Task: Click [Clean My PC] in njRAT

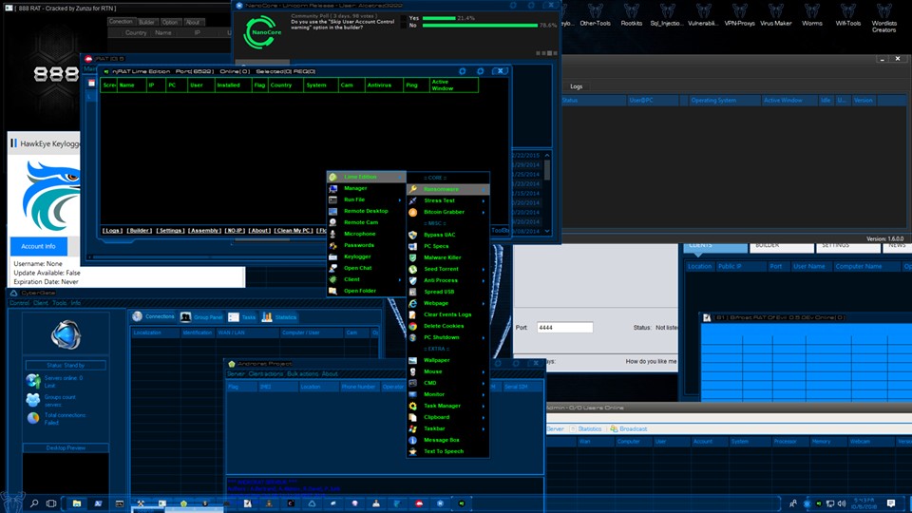Action: pyautogui.click(x=294, y=230)
